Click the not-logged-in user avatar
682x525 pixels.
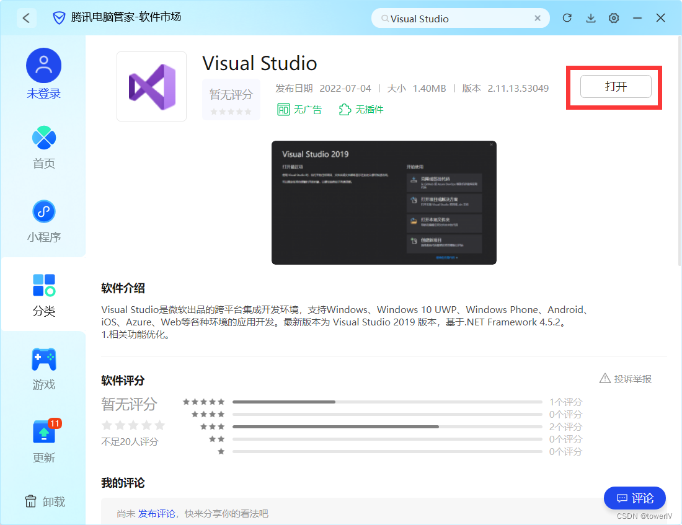(x=43, y=65)
